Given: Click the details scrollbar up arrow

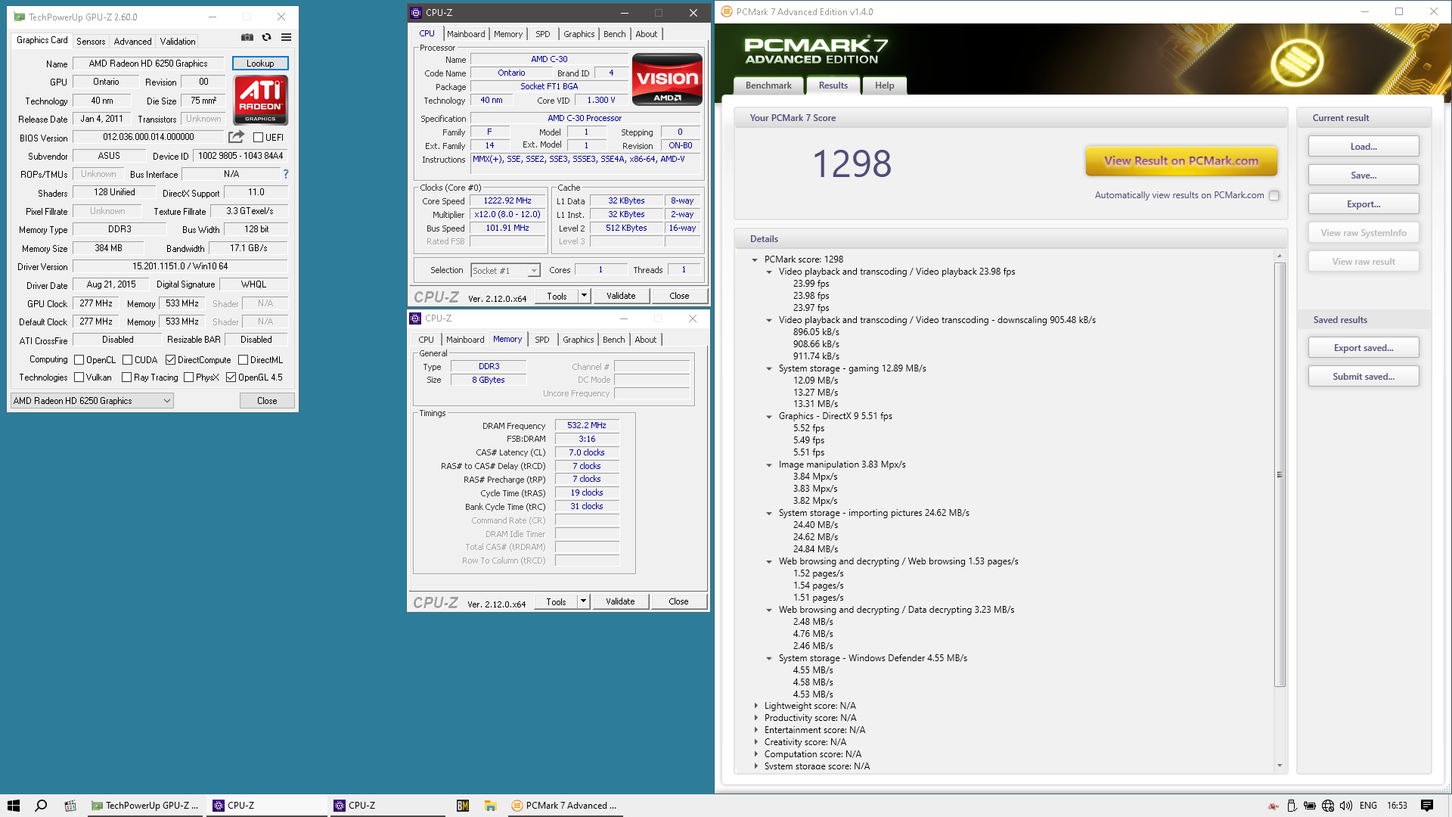Looking at the screenshot, I should point(1280,256).
